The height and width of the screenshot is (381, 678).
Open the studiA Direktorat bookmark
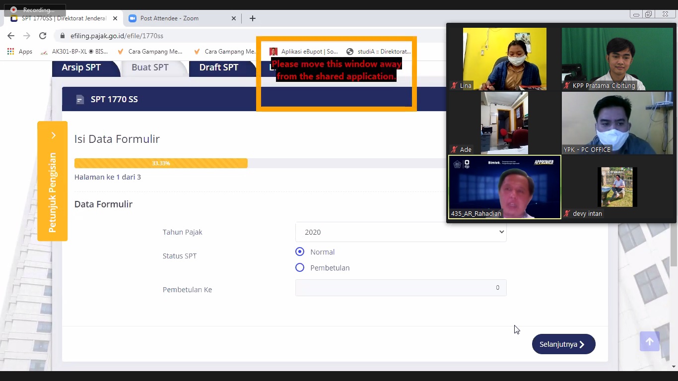(379, 52)
